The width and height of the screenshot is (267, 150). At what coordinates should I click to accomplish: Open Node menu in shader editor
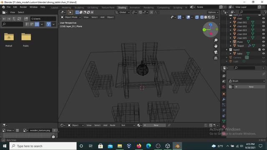tap(112, 125)
